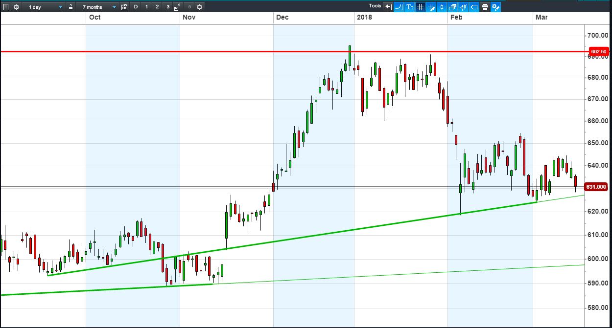Change chart type candlestick icon

442,7
